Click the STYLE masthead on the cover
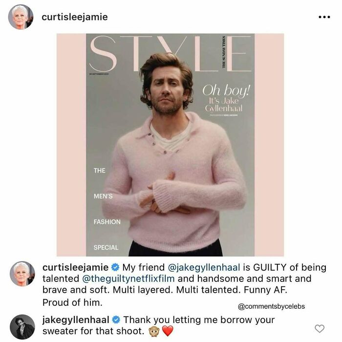 click(x=170, y=54)
